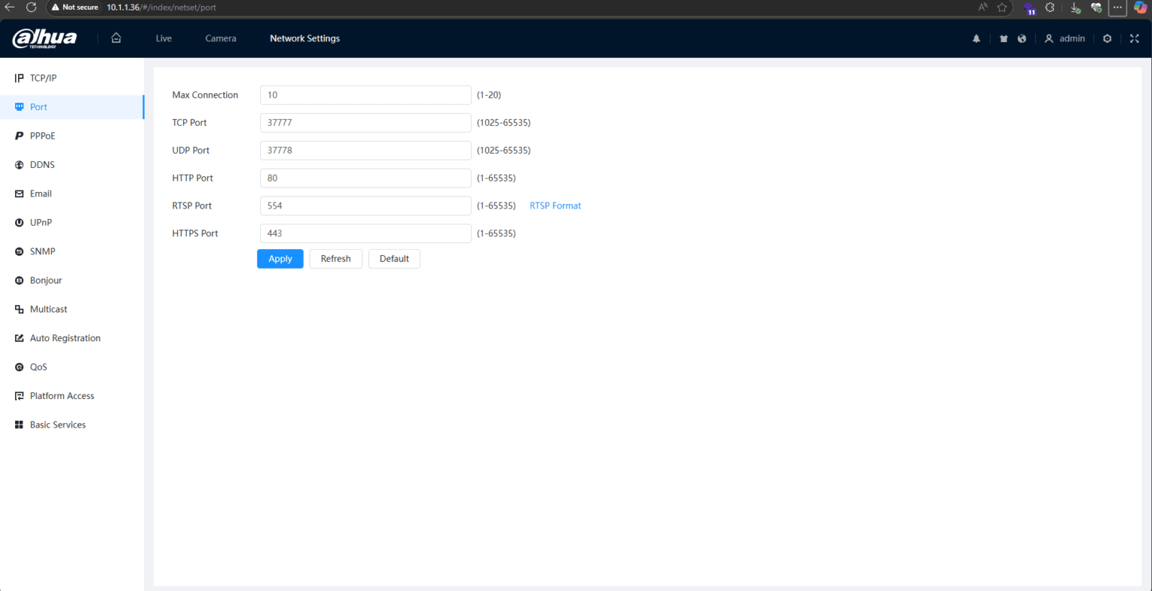
Task: Switch to the Live tab
Action: click(x=163, y=39)
